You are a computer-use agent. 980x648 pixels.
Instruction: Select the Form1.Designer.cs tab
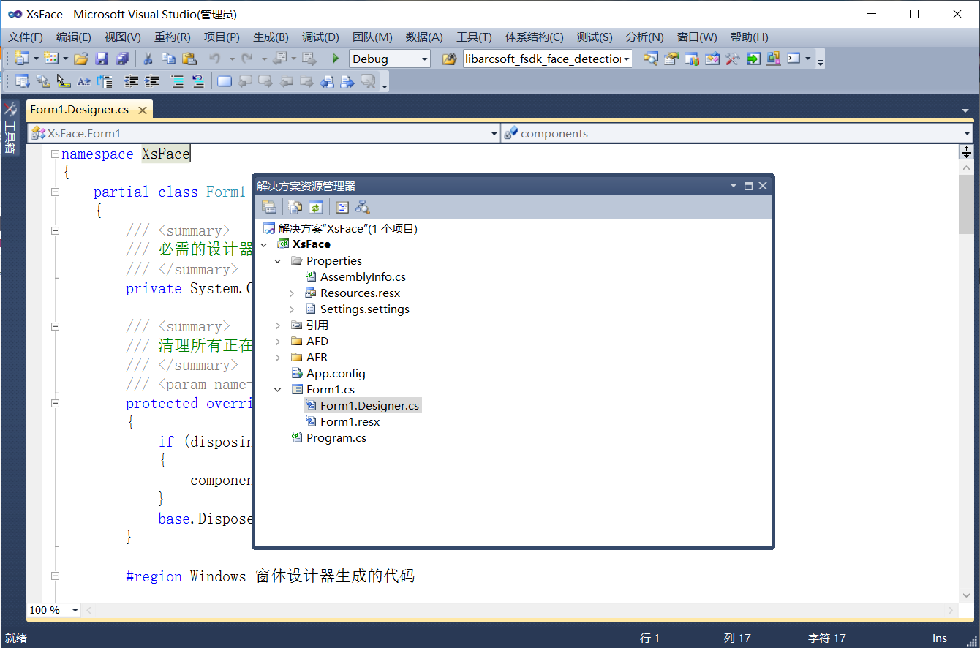79,110
